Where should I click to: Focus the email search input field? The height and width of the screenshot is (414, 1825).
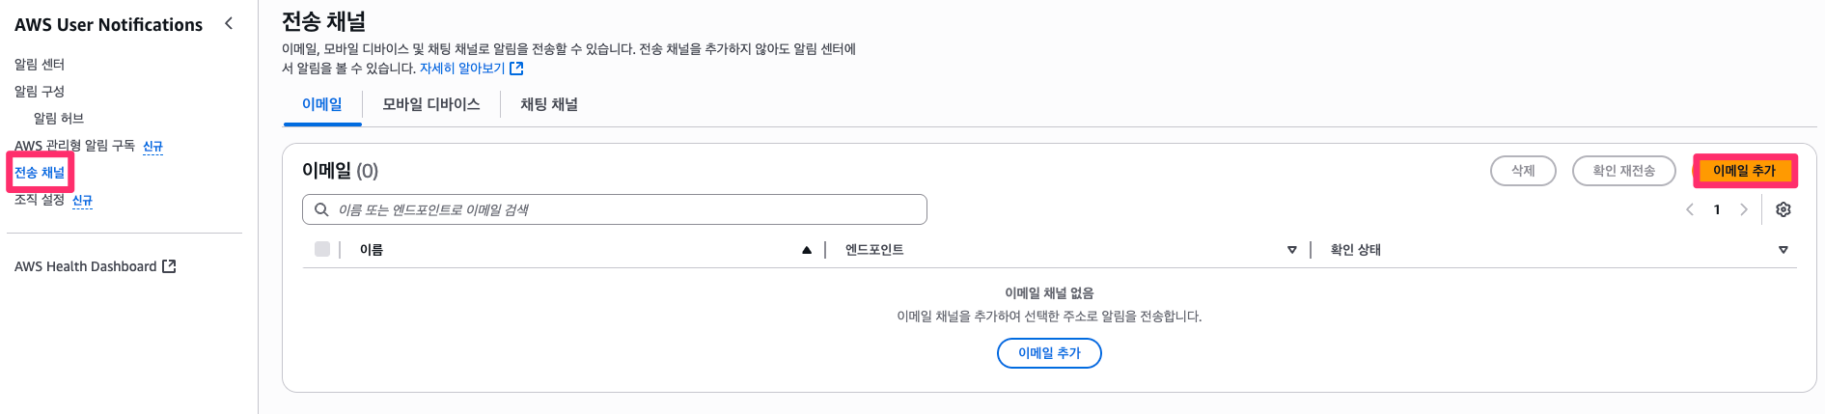pos(615,209)
